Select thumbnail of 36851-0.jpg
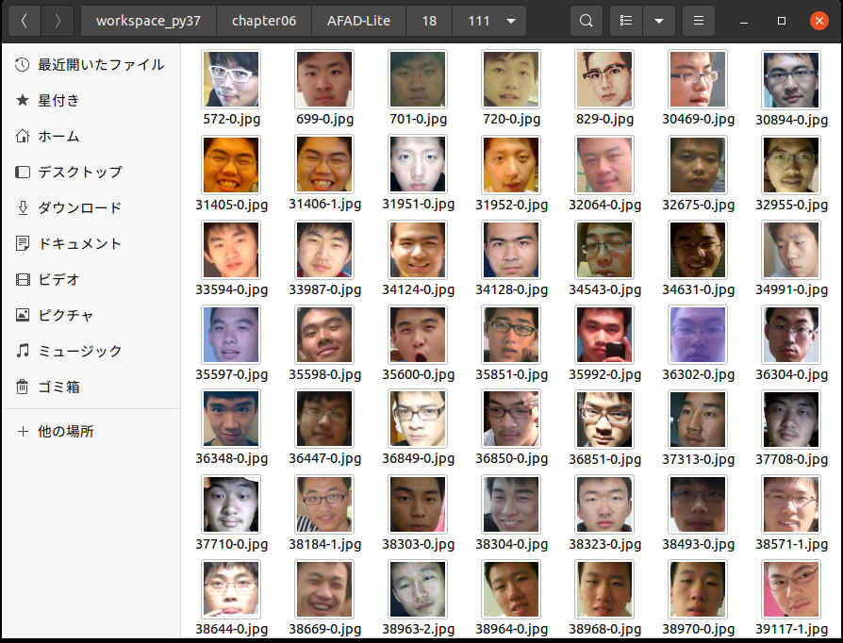 pyautogui.click(x=604, y=420)
